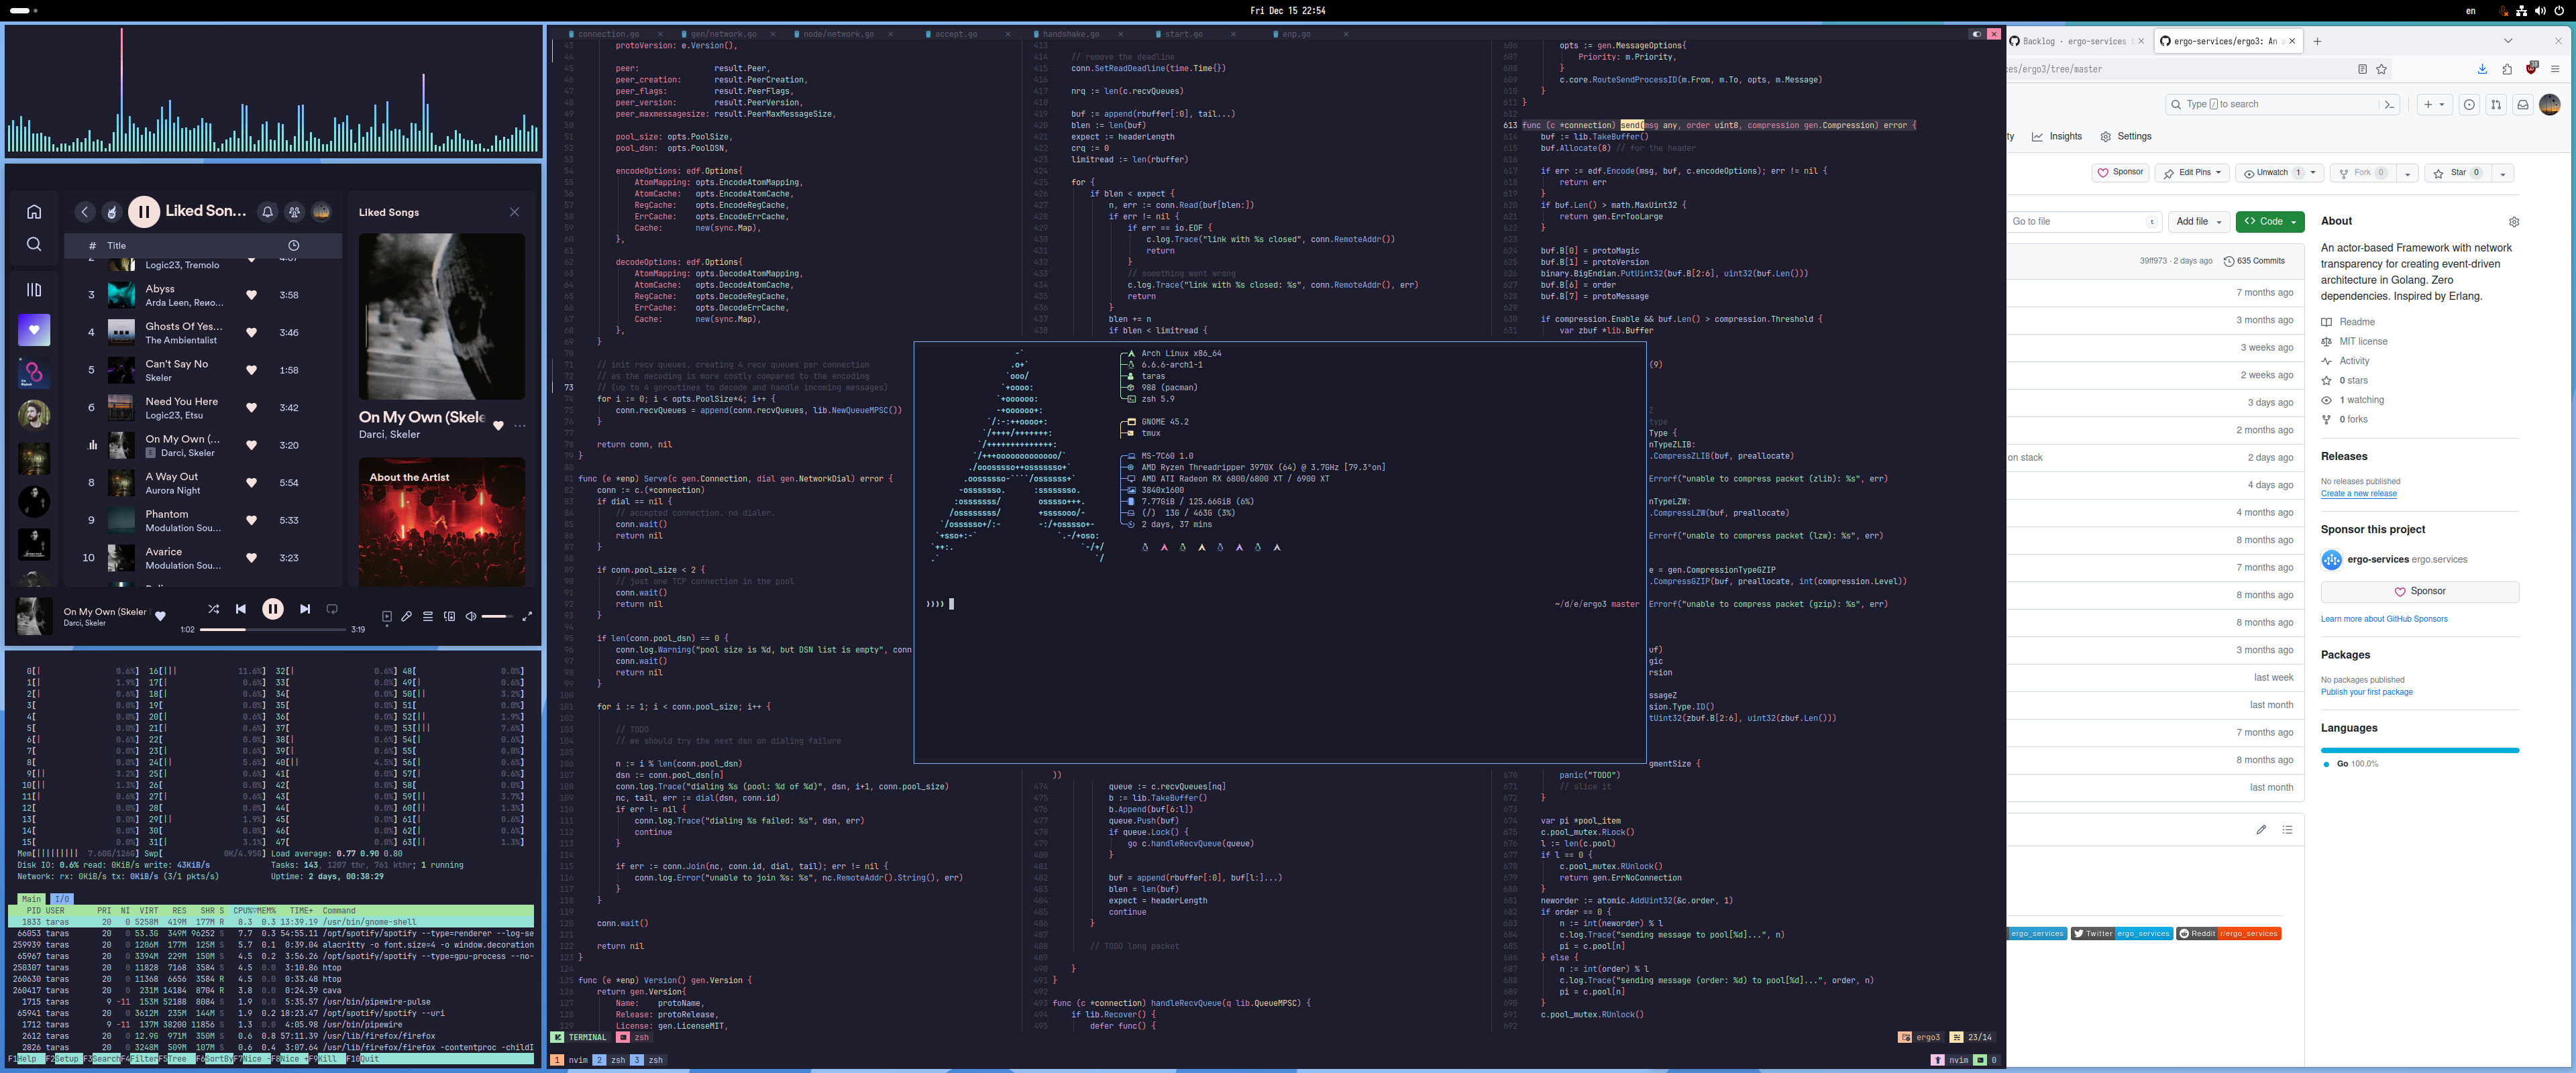Open Firefox downloads icon
2576x1073 pixels.
tap(2482, 69)
